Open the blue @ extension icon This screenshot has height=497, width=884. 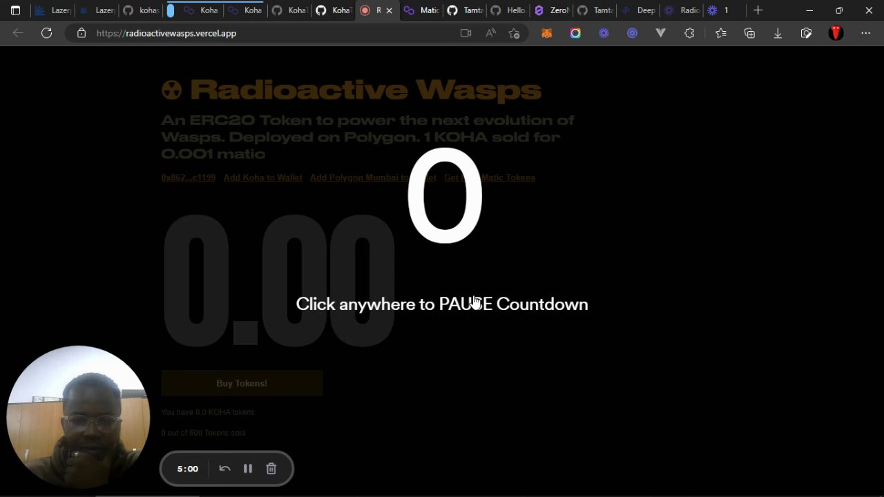[x=632, y=33]
